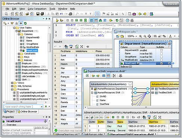Click the Open file folder icon
The width and height of the screenshot is (182, 138).
(x=27, y=14)
